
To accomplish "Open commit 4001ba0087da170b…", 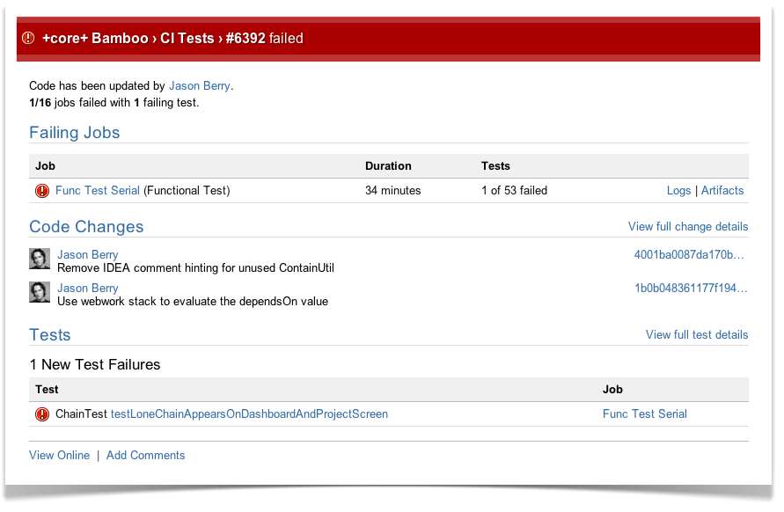I will tap(689, 254).
